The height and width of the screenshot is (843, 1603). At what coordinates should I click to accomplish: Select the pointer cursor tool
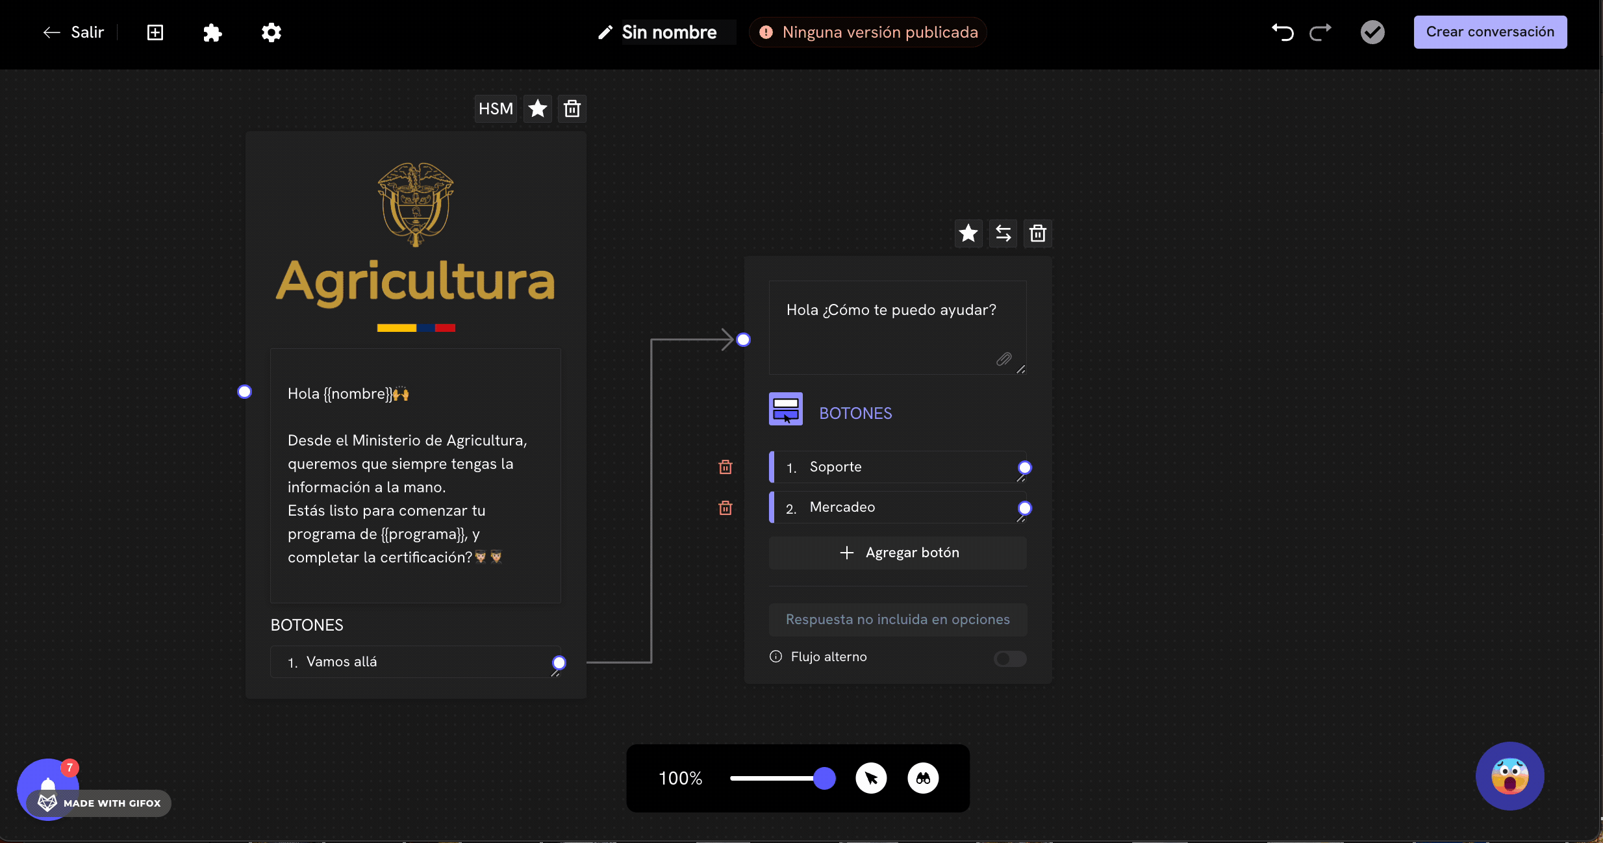(x=871, y=778)
